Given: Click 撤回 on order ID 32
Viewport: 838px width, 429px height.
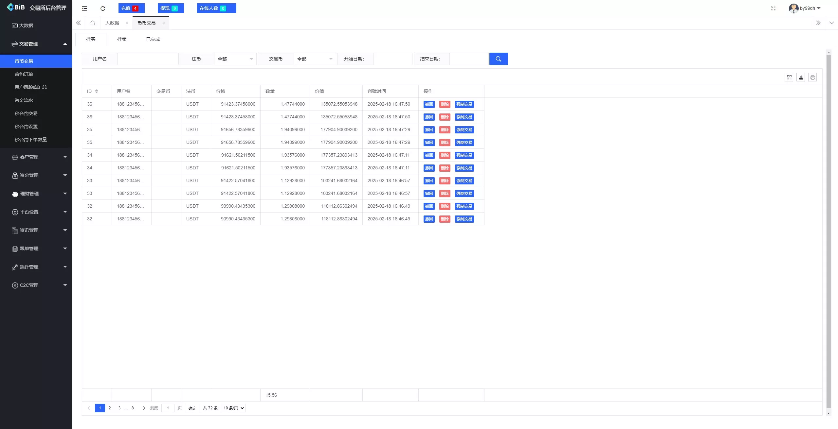Looking at the screenshot, I should 429,206.
